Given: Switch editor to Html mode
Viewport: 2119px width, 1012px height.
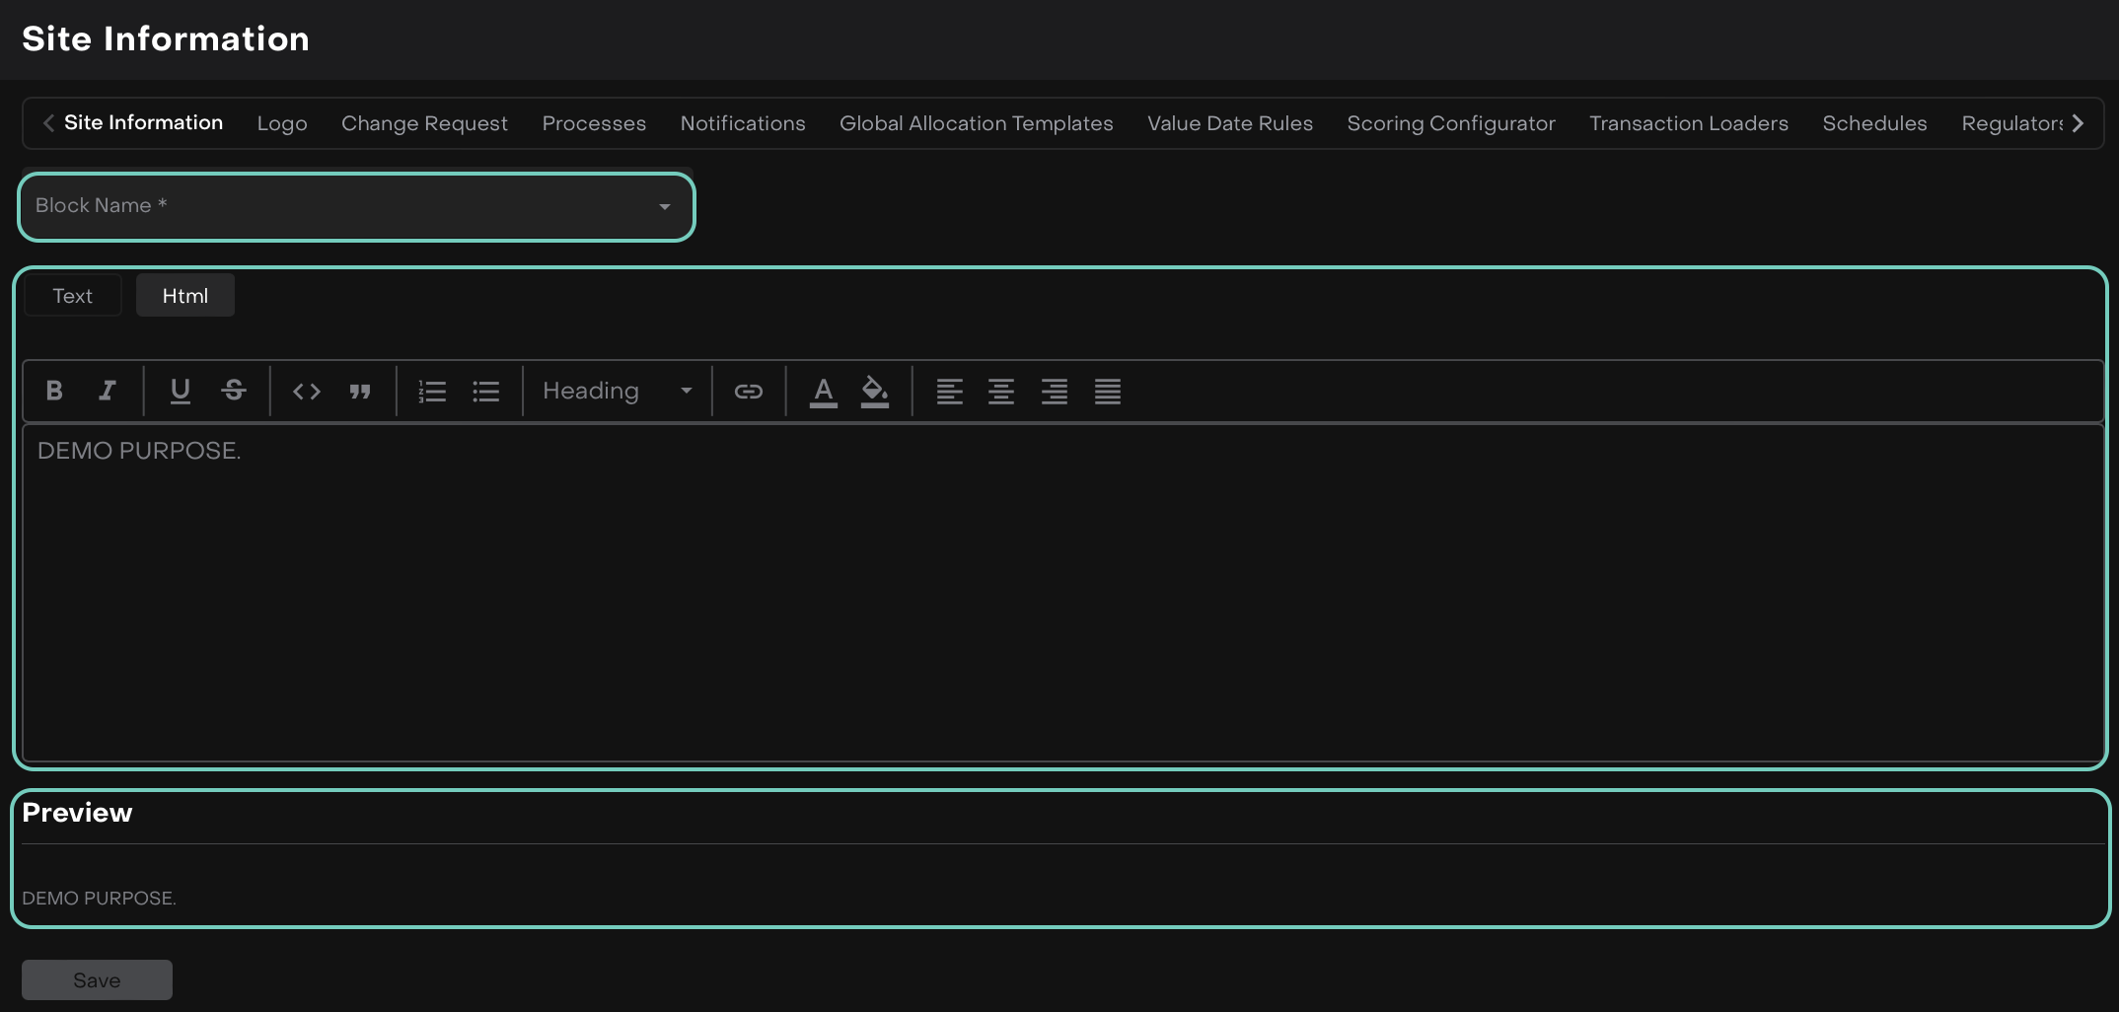Looking at the screenshot, I should (x=184, y=296).
